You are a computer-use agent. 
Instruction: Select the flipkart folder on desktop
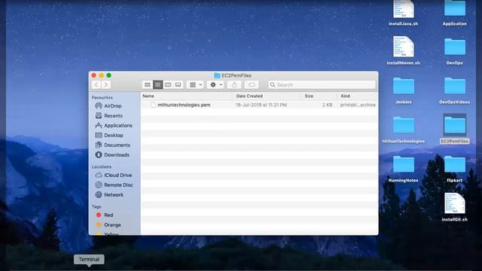455,169
